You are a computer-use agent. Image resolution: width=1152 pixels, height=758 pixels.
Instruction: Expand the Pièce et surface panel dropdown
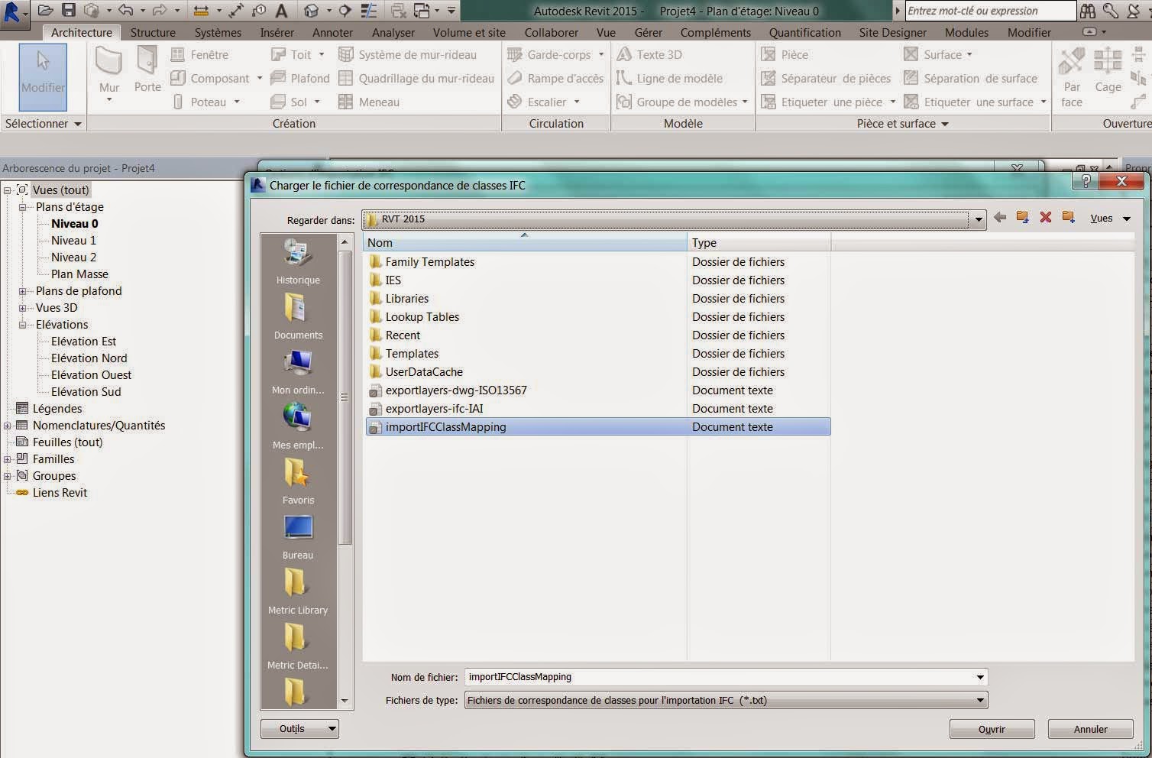(x=902, y=123)
